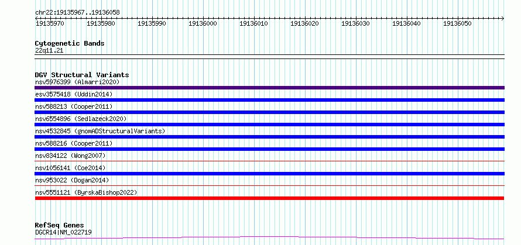Click the blue esv3575418 variant bar
This screenshot has height=245, width=521.
pyautogui.click(x=269, y=100)
